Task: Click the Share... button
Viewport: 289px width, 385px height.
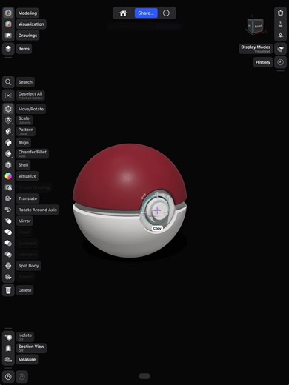Action: coord(146,13)
